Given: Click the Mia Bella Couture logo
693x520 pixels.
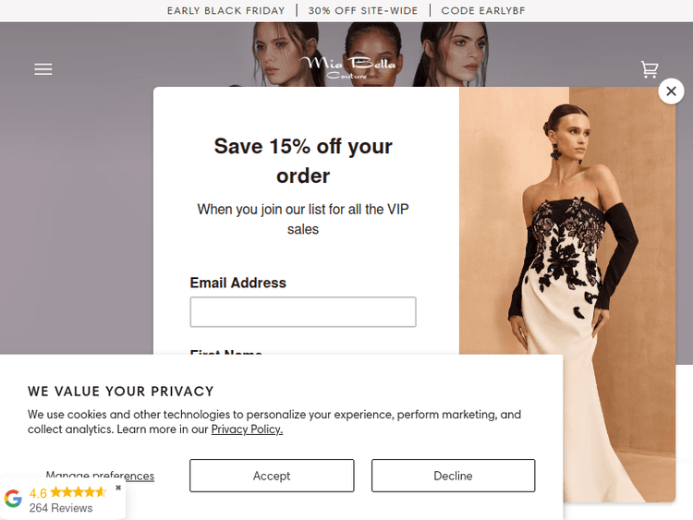Looking at the screenshot, I should tap(347, 67).
